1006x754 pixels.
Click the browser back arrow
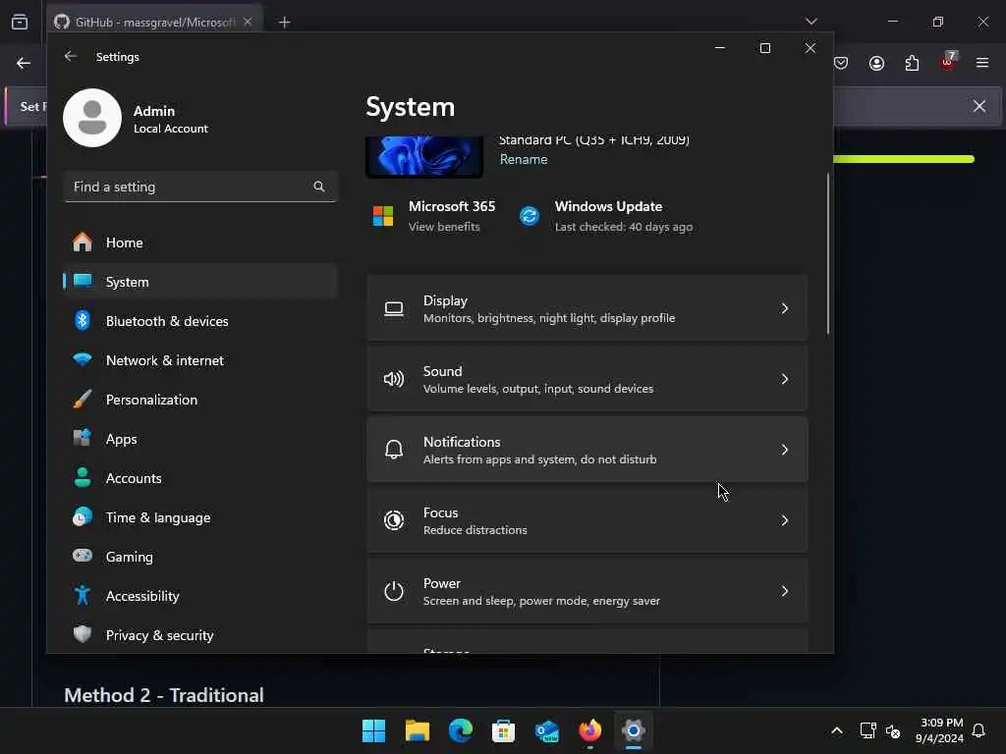click(x=24, y=63)
